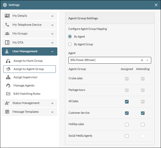The height and width of the screenshot is (148, 161).
Task: Select Assign to Agent Group menu item
Action: [x=29, y=69]
